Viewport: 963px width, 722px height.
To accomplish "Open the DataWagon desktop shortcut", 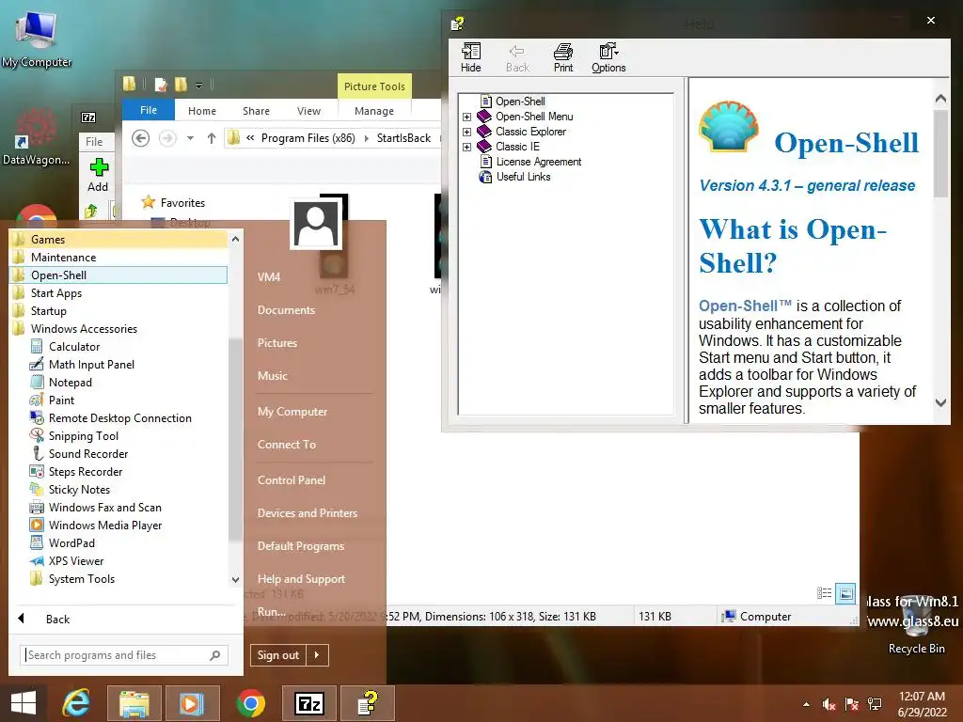I will click(x=36, y=136).
